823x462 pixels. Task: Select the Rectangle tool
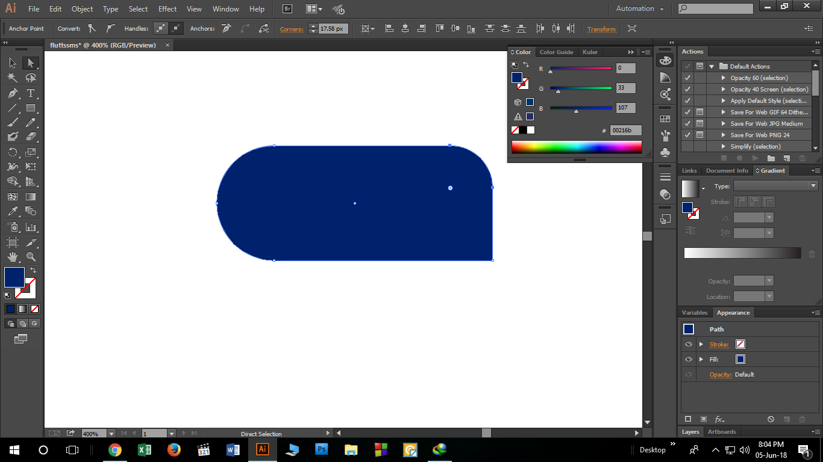click(31, 108)
